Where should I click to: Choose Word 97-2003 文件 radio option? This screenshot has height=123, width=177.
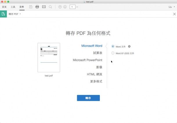[113, 53]
